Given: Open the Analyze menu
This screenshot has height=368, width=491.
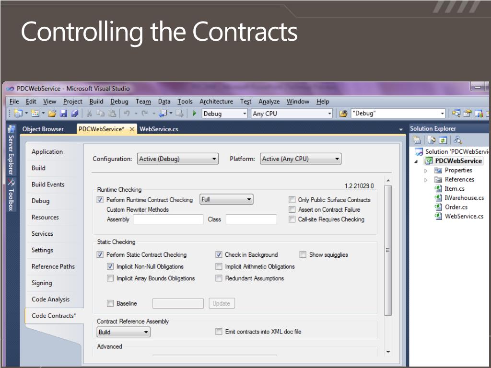Looking at the screenshot, I should 269,102.
